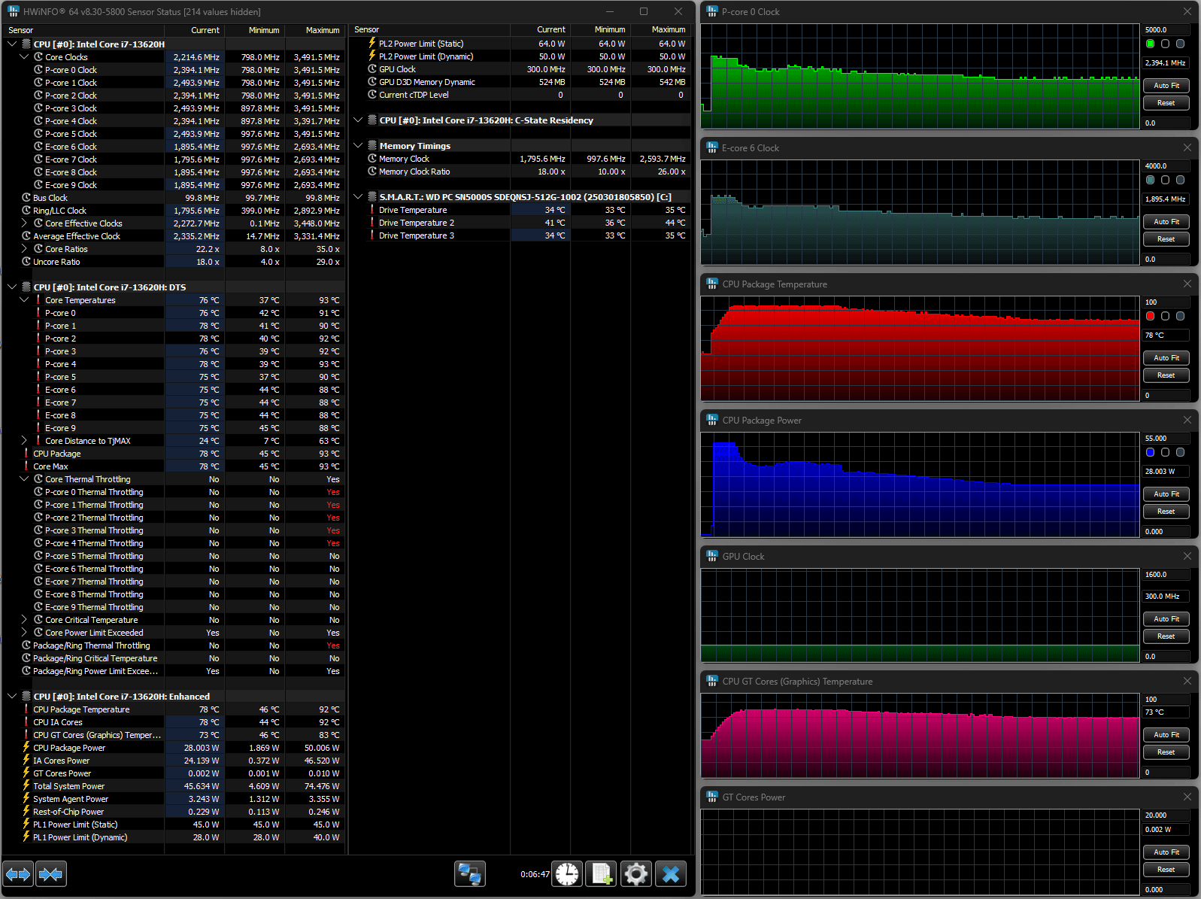Click the Current column header in right sensor pane
The image size is (1201, 899).
click(x=550, y=29)
